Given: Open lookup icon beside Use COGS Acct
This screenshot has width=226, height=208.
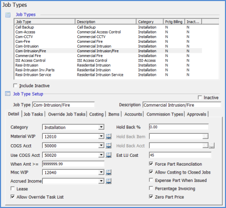Looking at the screenshot, I should pos(109,155).
